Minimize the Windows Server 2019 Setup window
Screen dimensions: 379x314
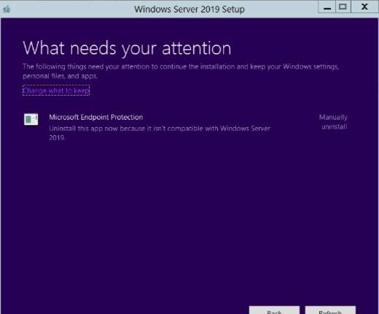(x=327, y=7)
